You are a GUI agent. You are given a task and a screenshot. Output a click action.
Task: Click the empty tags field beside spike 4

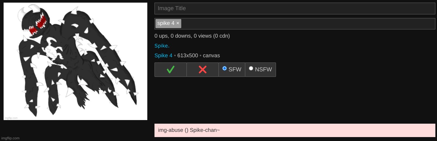308,24
